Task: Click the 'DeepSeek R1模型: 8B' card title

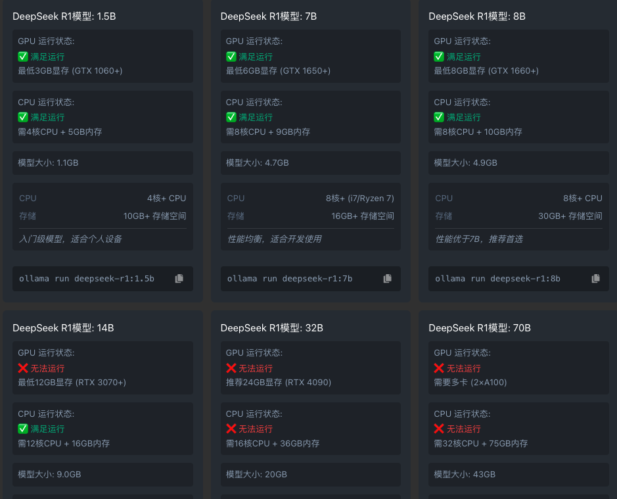Action: coord(477,16)
